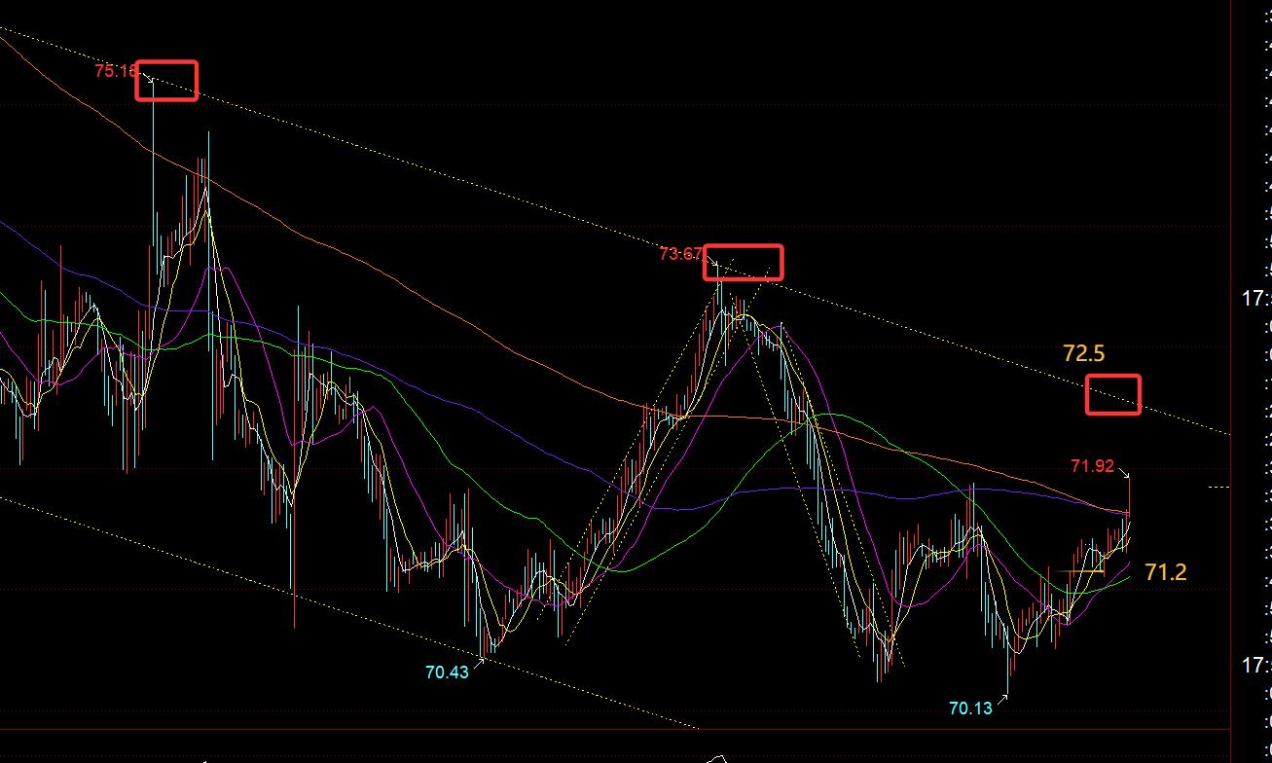This screenshot has width=1272, height=763.
Task: Click the cyan 70.13 low price label
Action: point(970,708)
